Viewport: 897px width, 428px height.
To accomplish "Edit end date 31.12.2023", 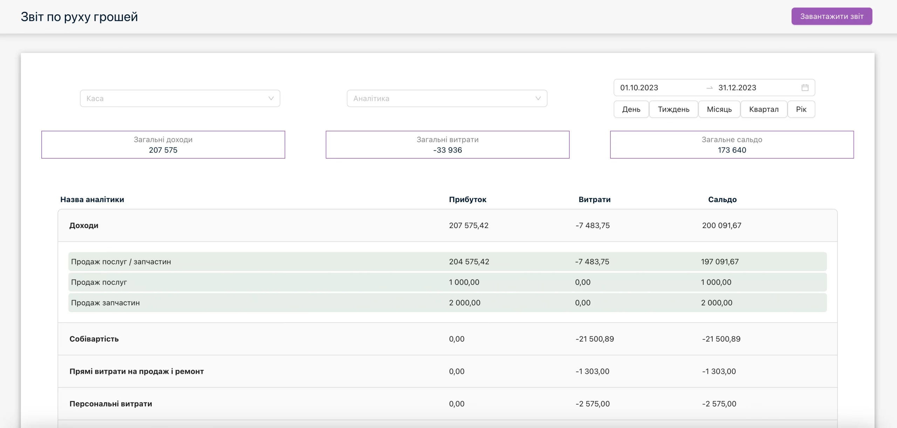I will [737, 88].
